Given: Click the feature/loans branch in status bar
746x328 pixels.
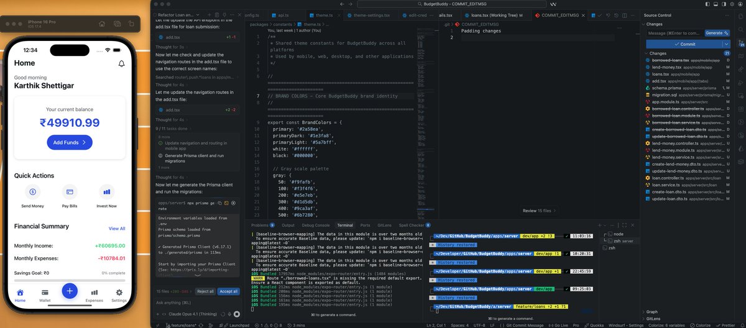Looking at the screenshot, I should (x=182, y=325).
